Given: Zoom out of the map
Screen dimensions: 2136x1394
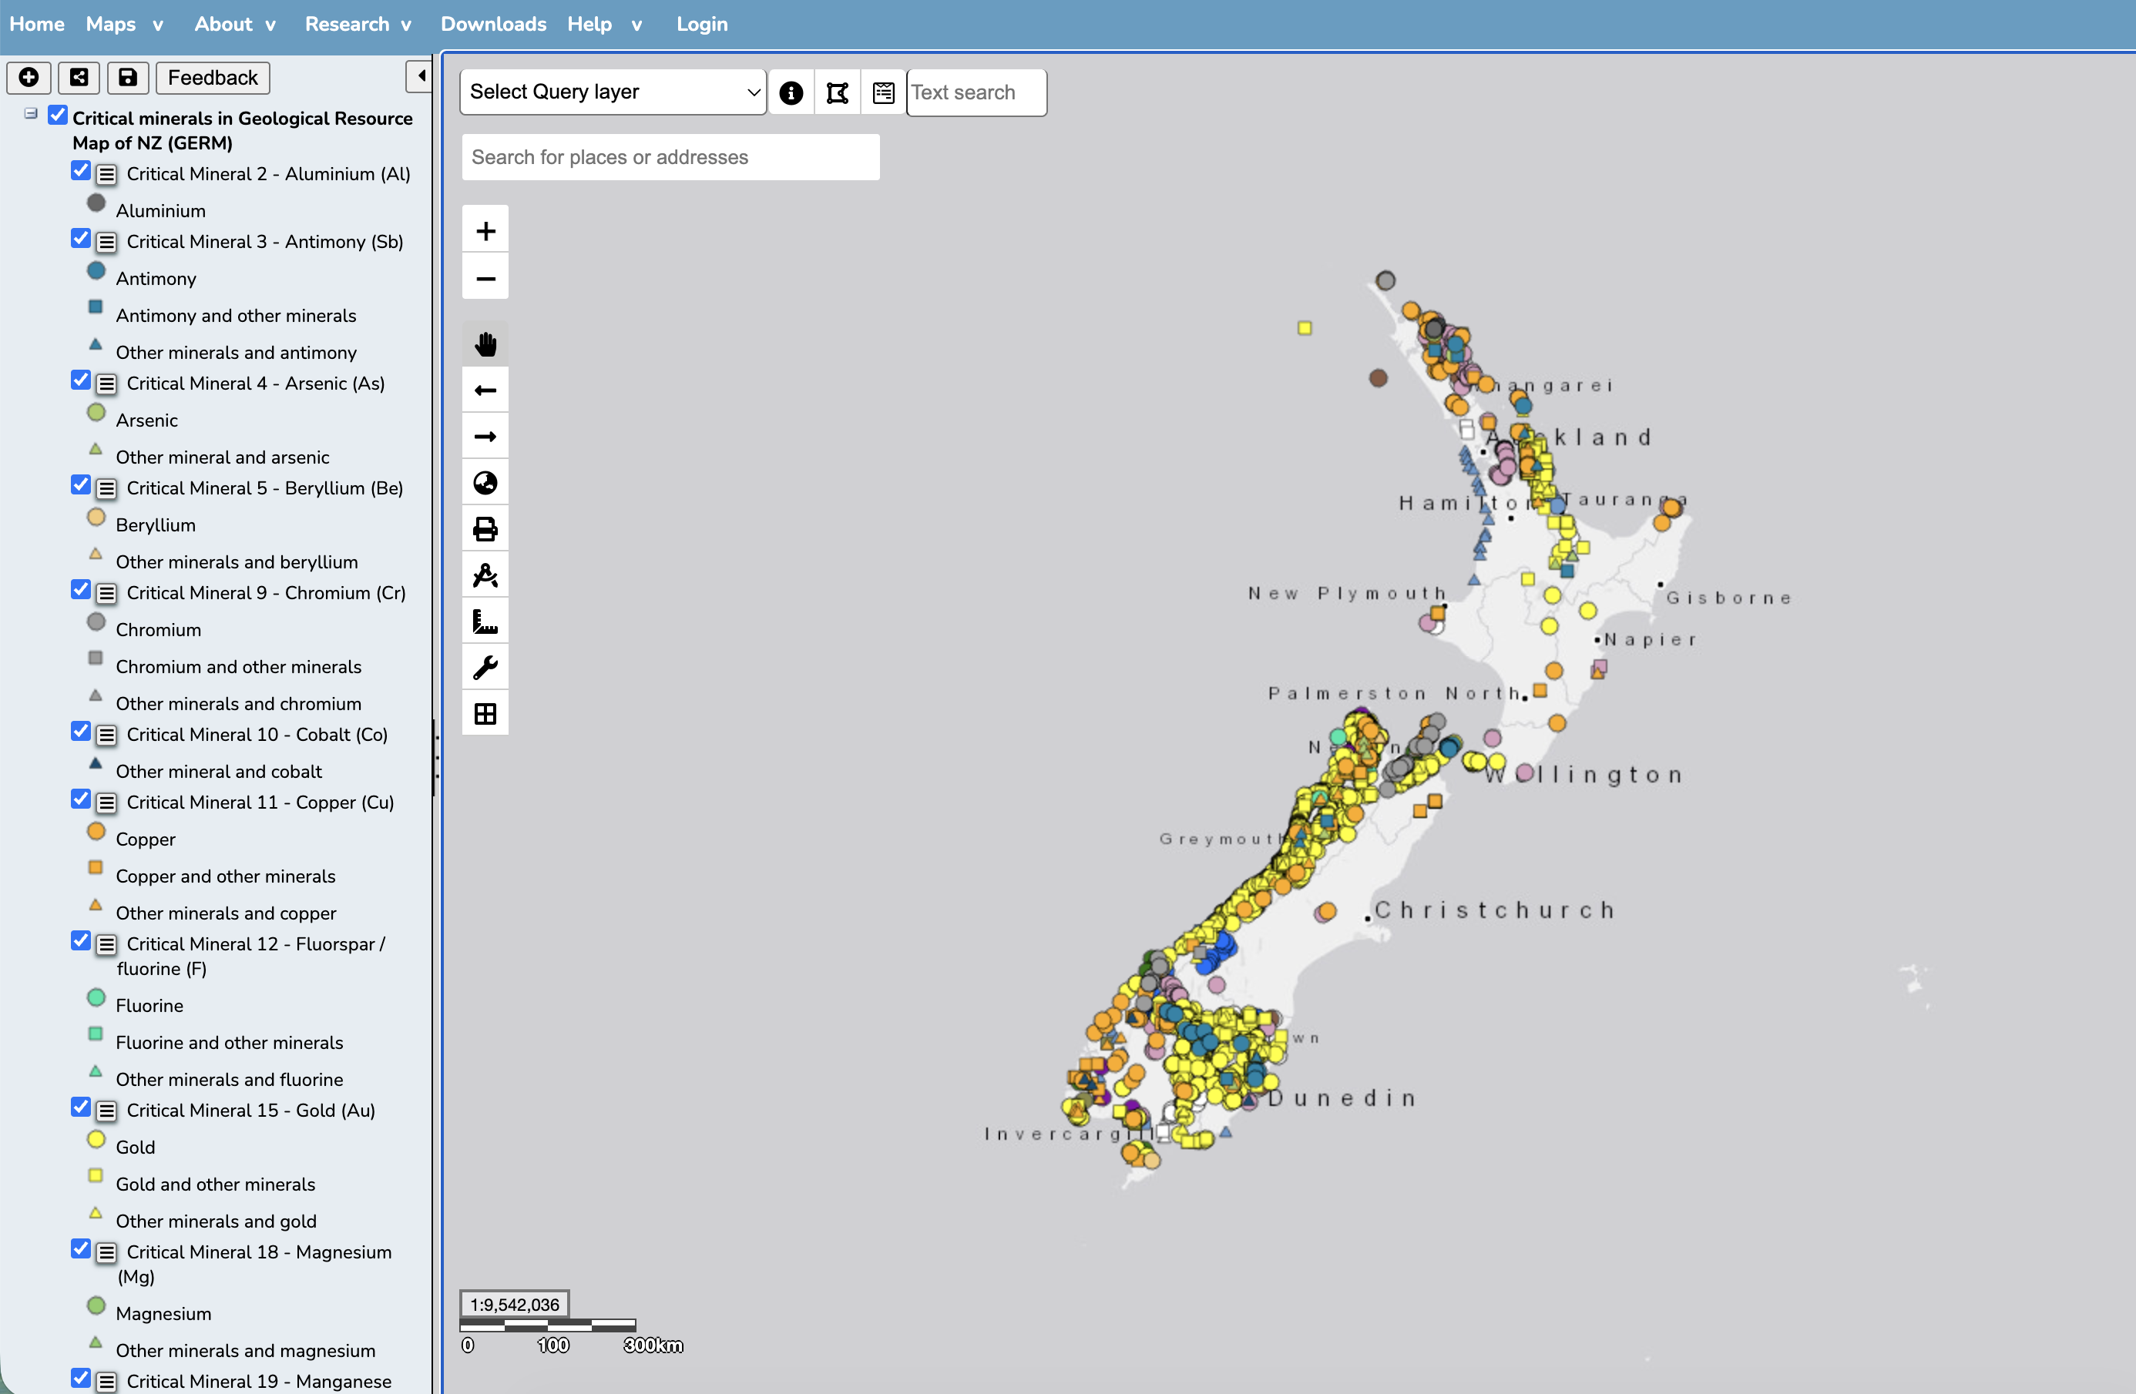Looking at the screenshot, I should click(485, 278).
